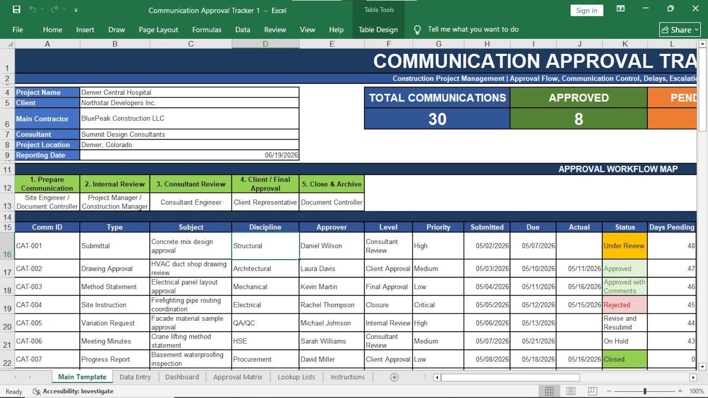Select the CAT-004 Comm ID cell
Screen dimensions: 708x398
(x=47, y=305)
